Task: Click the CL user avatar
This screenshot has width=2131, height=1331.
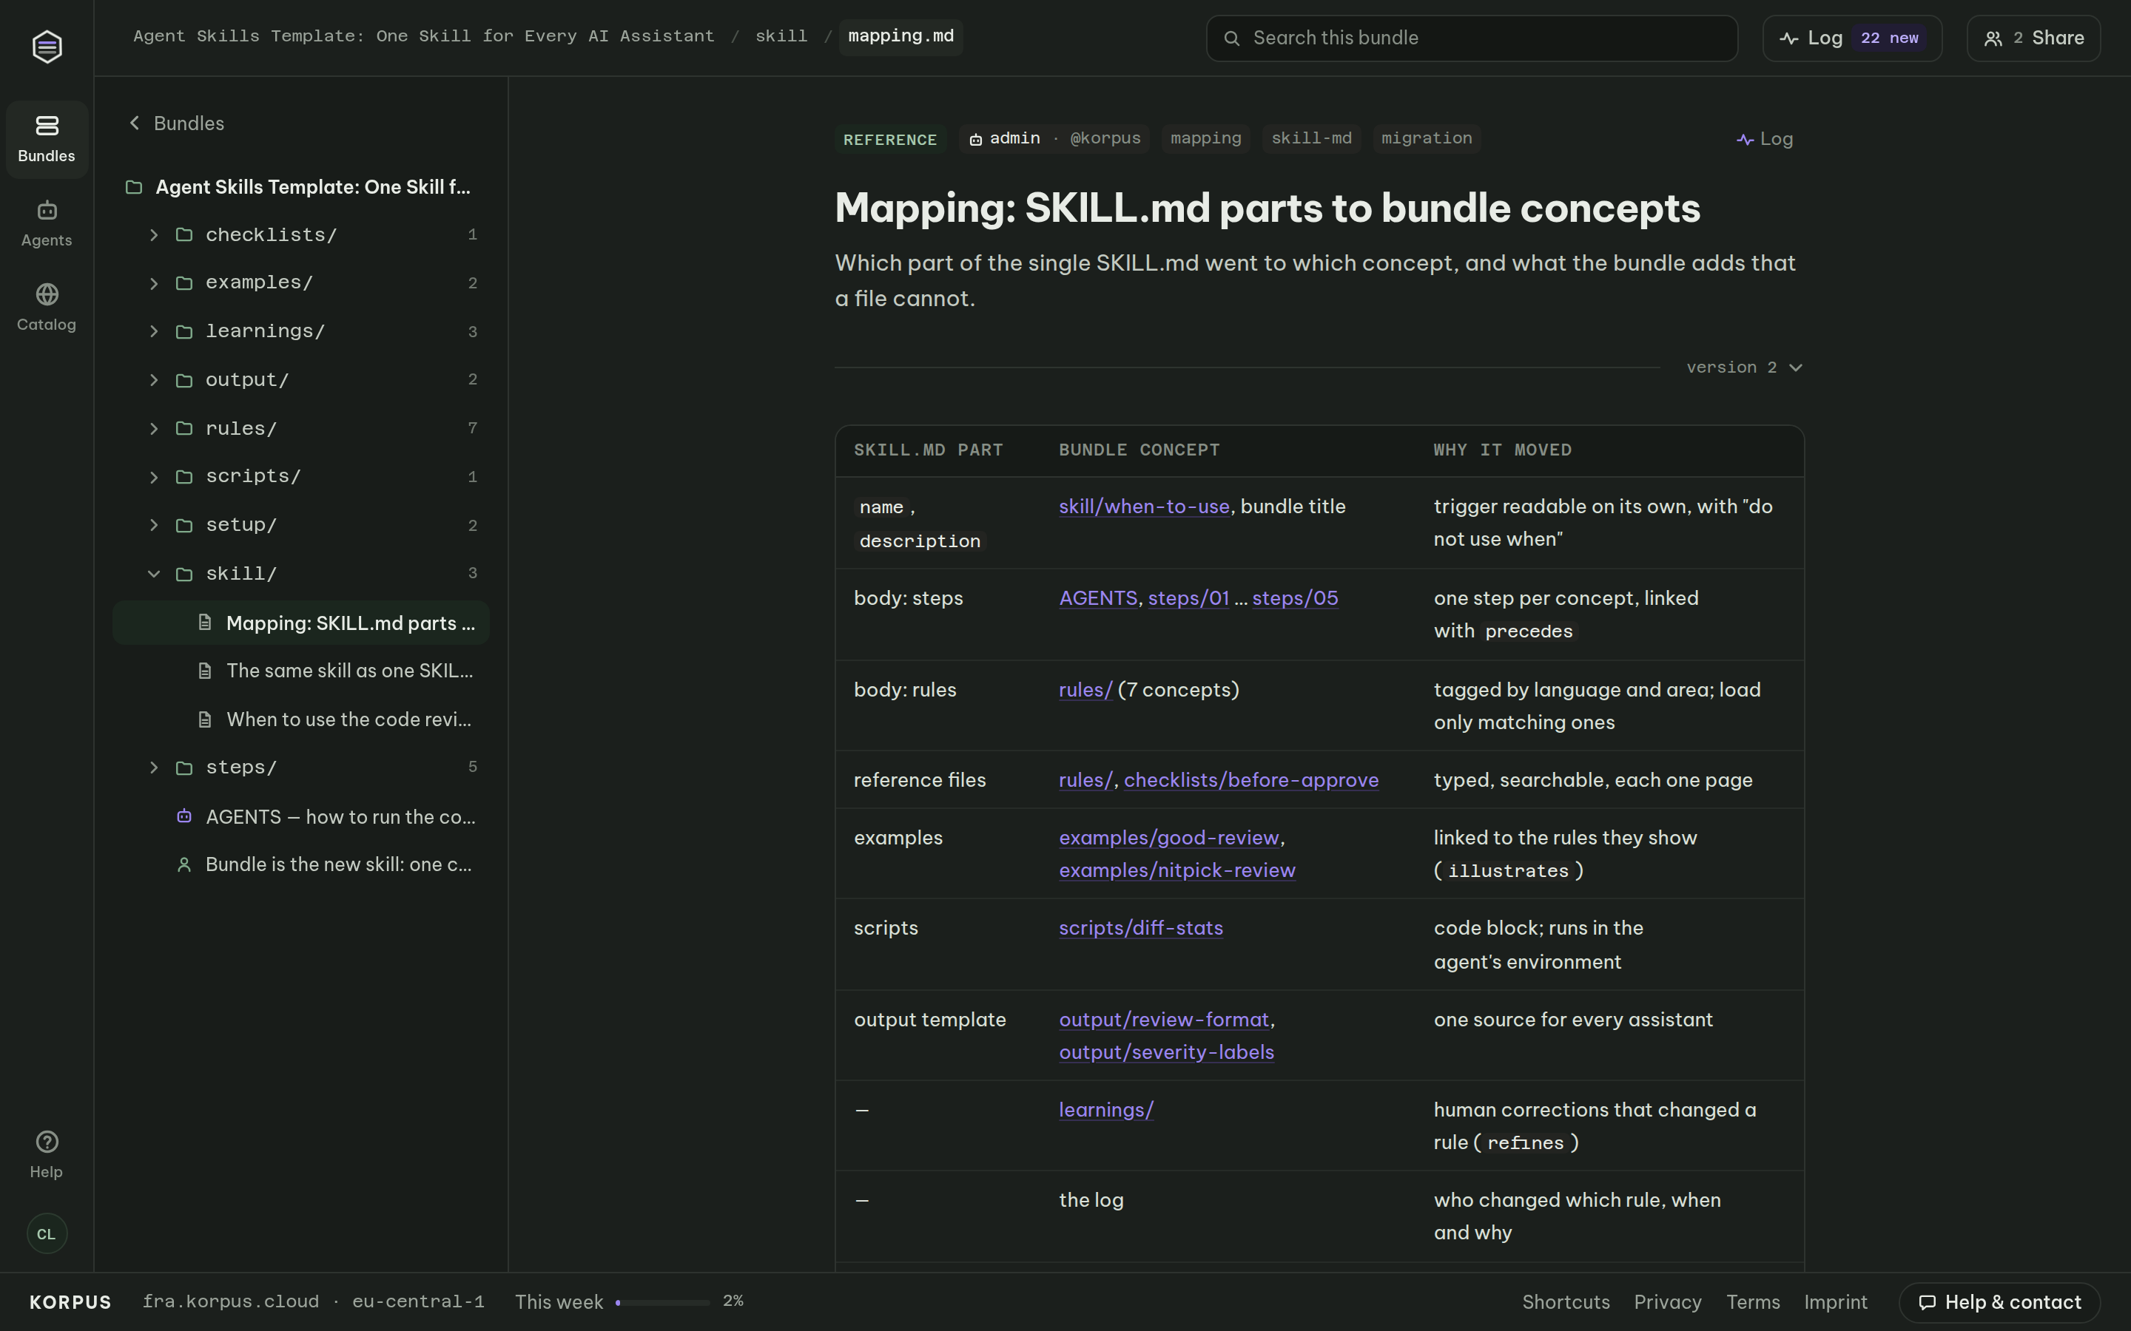Action: click(x=47, y=1233)
